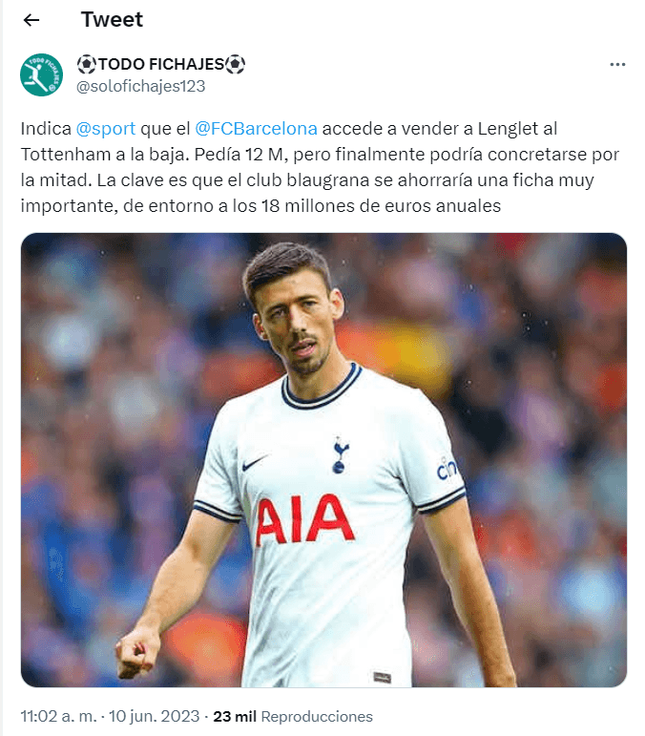The image size is (645, 736).
Task: Click the soccer ball emoji after FICHAJES
Action: (236, 64)
